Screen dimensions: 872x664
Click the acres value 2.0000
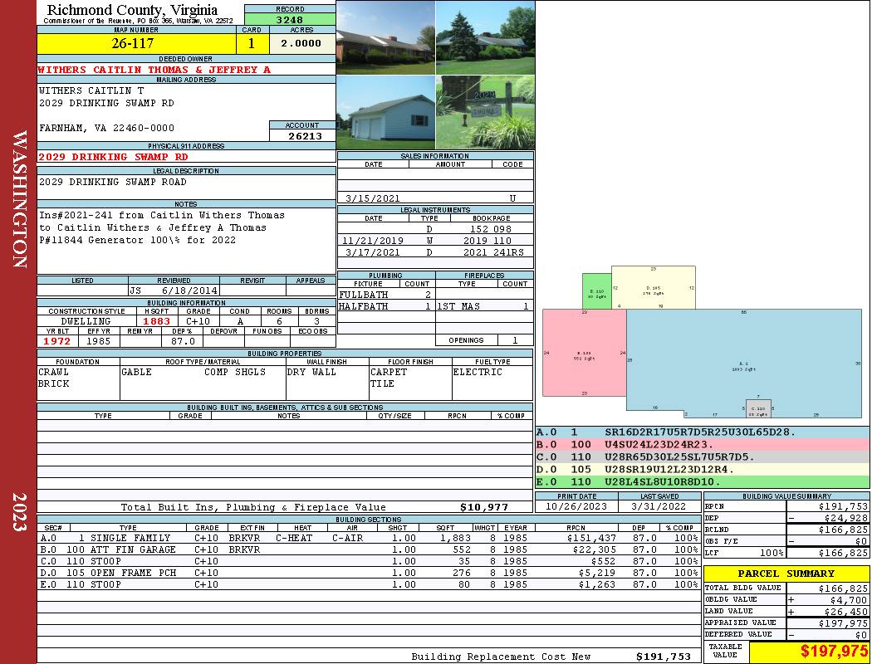click(302, 43)
